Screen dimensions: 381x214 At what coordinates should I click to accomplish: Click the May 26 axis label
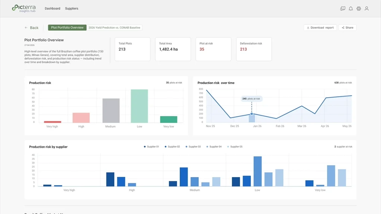(347, 126)
